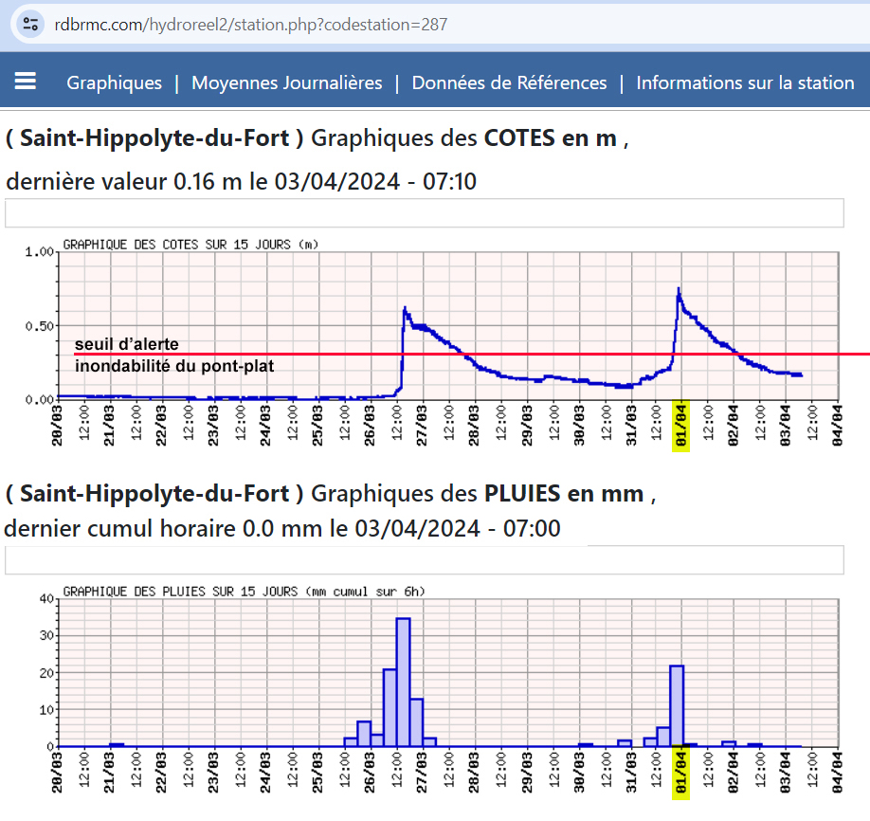Viewport: 870px width, 821px height.
Task: Click the GRAPHIQUE DES PLUIES chart title
Action: pyautogui.click(x=244, y=592)
